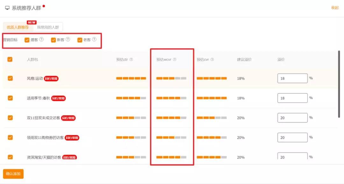This screenshot has height=184, width=344.
Task: Edit premium field for 适用季节:春秋 row
Action: 292,98
